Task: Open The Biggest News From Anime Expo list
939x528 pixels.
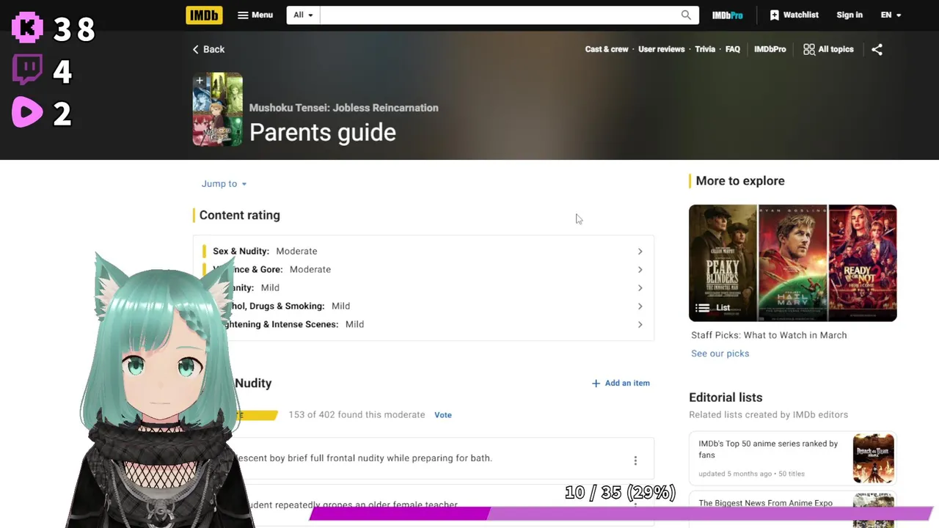Action: pyautogui.click(x=765, y=503)
